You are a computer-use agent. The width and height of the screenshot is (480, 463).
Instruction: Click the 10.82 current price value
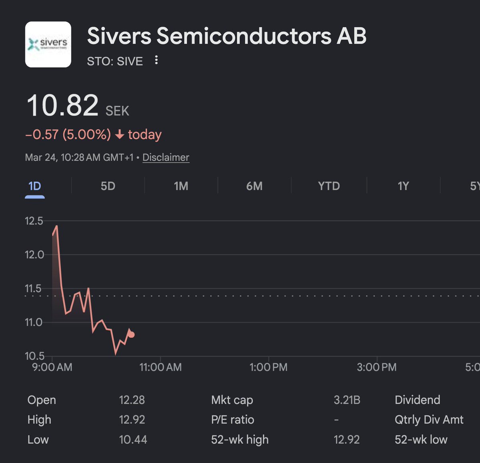(x=62, y=106)
